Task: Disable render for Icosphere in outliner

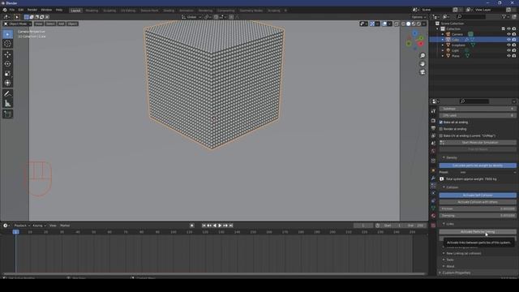Action: click(x=514, y=45)
